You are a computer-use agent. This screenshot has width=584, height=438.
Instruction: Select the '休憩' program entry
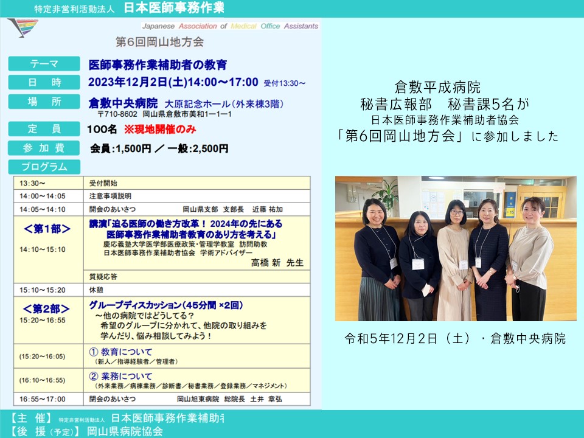pos(97,290)
